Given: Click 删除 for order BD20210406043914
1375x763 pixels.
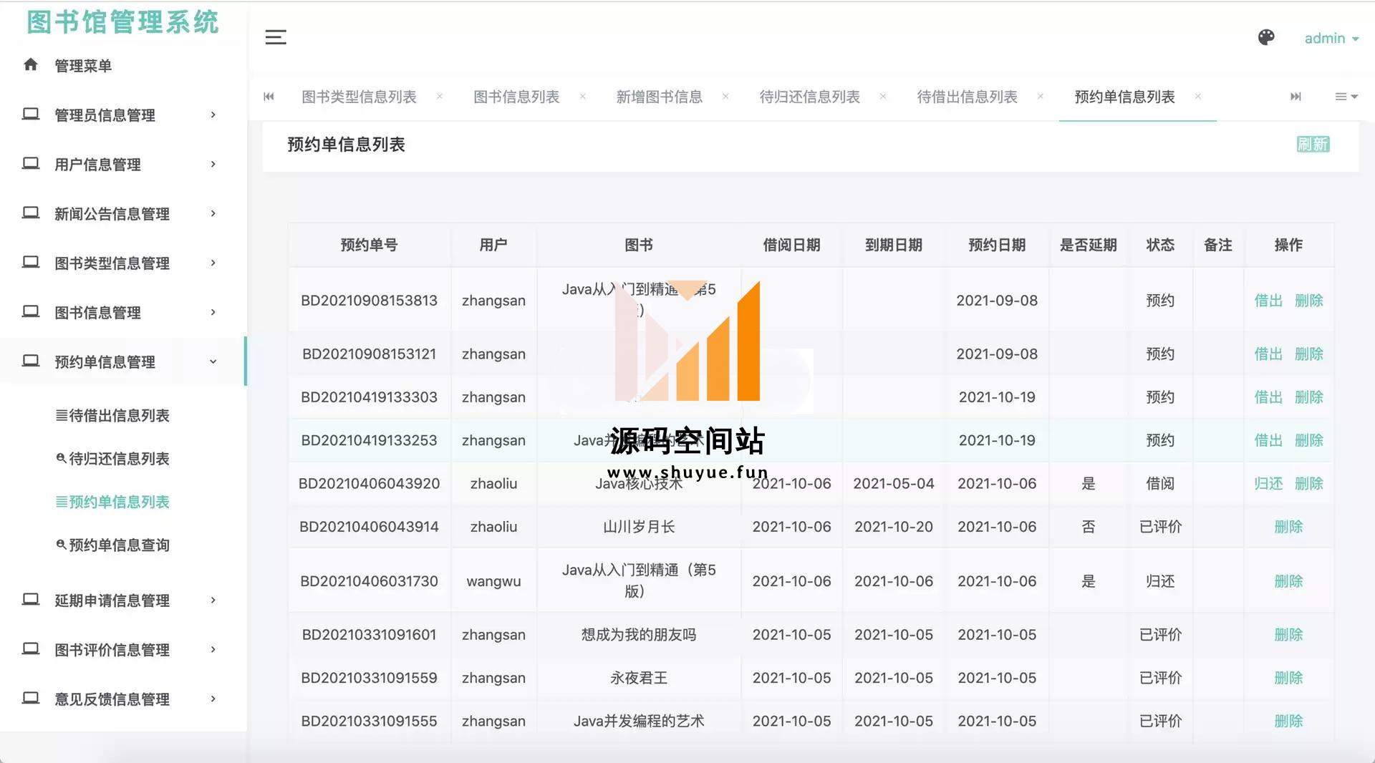Looking at the screenshot, I should pyautogui.click(x=1288, y=527).
